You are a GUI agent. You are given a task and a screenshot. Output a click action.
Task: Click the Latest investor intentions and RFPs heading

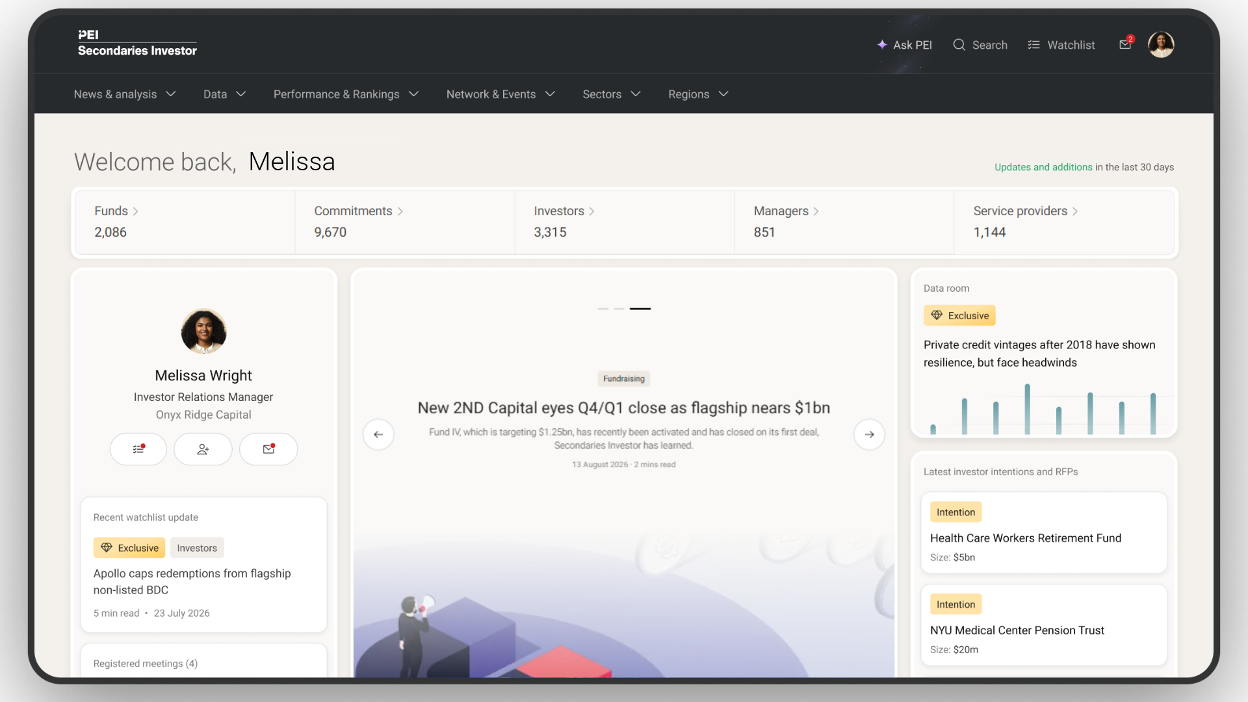pos(1000,472)
